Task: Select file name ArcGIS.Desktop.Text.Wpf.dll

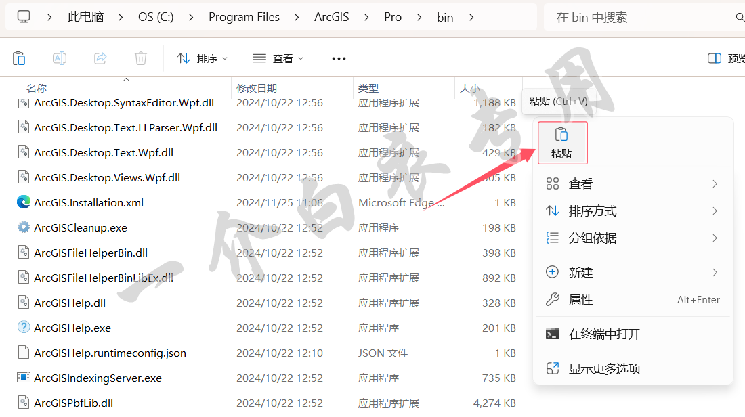Action: point(104,153)
